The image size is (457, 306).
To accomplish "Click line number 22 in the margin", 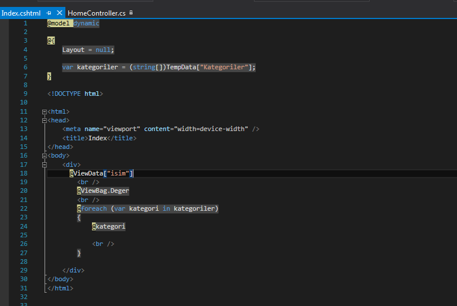I will pyautogui.click(x=24, y=208).
